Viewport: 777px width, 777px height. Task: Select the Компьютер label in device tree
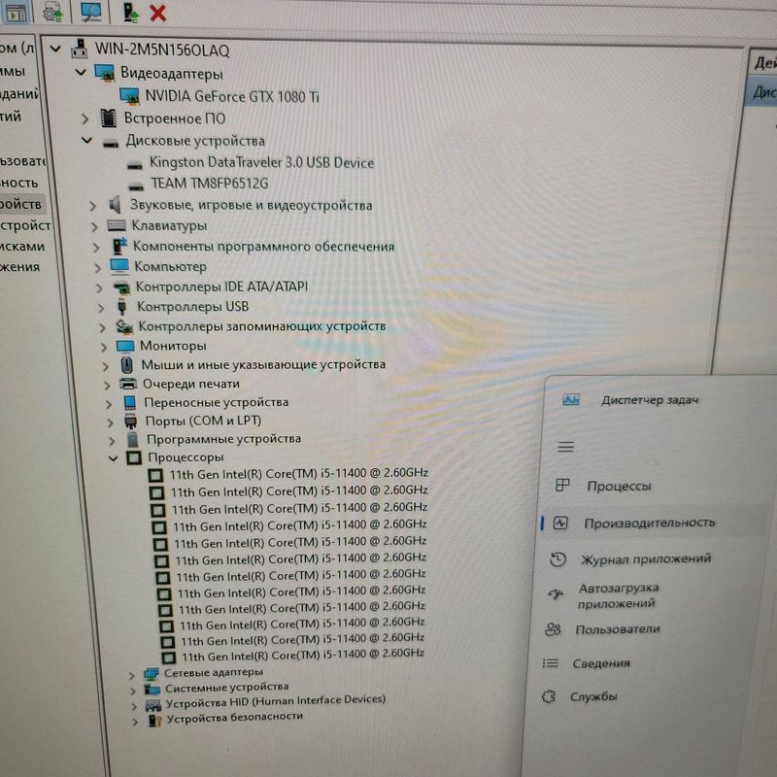point(171,266)
